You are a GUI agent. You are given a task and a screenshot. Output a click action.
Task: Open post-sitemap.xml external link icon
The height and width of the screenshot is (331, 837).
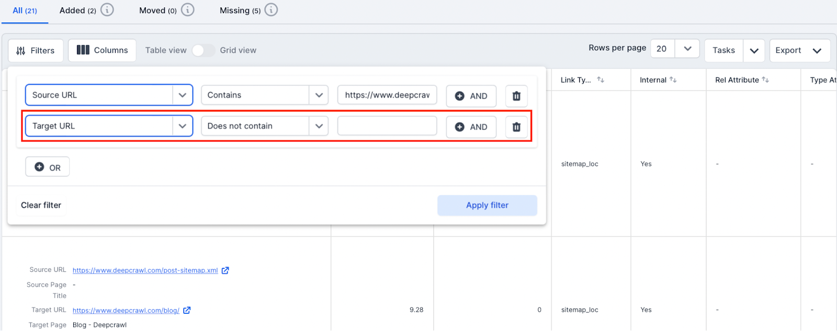point(225,270)
